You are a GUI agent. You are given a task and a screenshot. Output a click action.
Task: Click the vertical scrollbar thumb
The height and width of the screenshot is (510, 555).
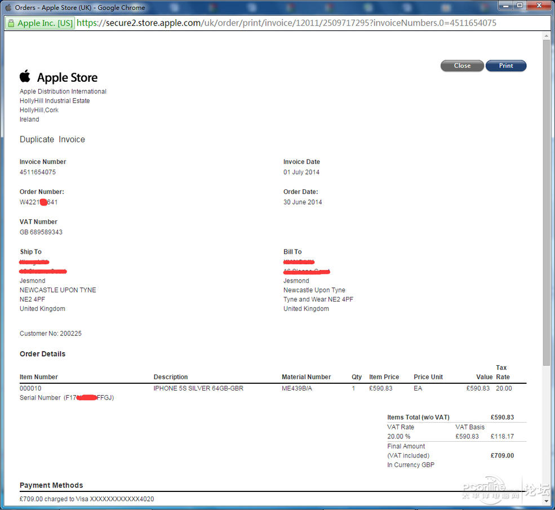pyautogui.click(x=546, y=203)
